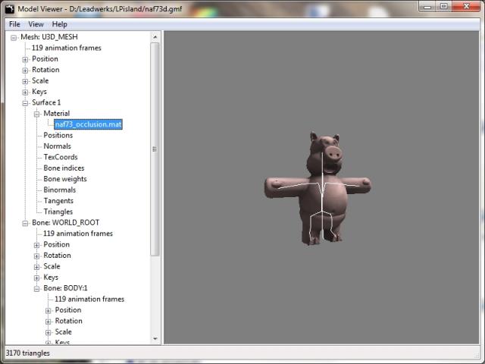Select the Bone indices item
Image resolution: width=485 pixels, height=364 pixels.
coord(64,168)
